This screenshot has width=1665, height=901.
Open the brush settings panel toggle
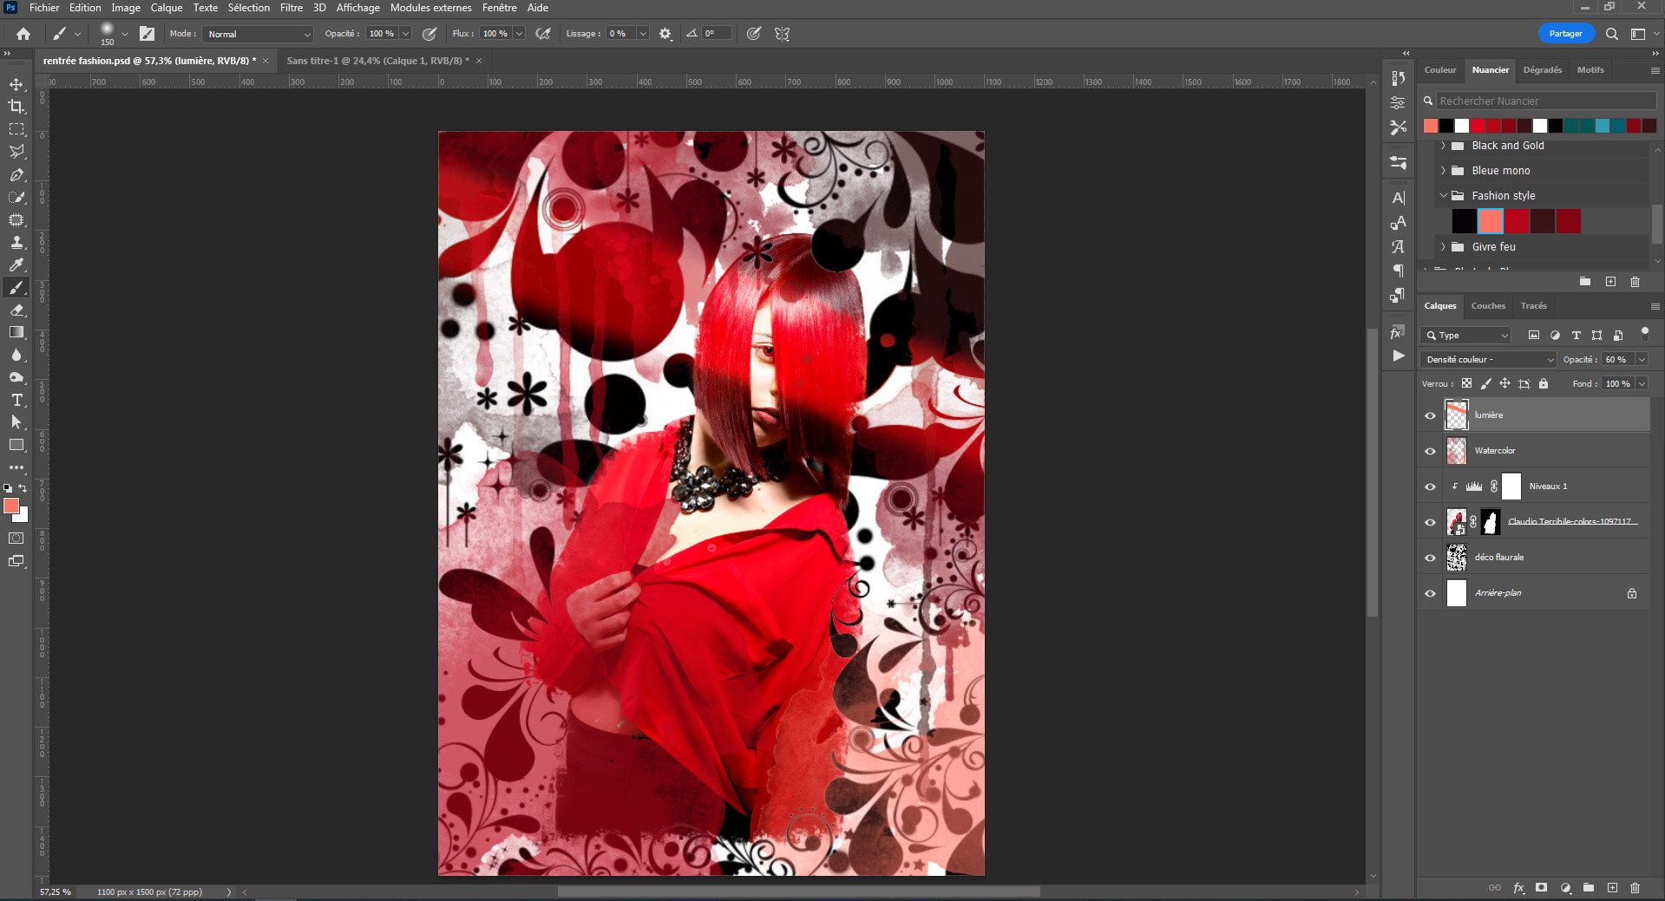pyautogui.click(x=147, y=34)
